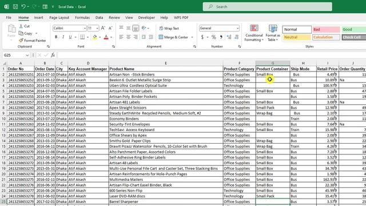The width and height of the screenshot is (366, 206).
Task: Open the File tab
Action: pos(9,18)
